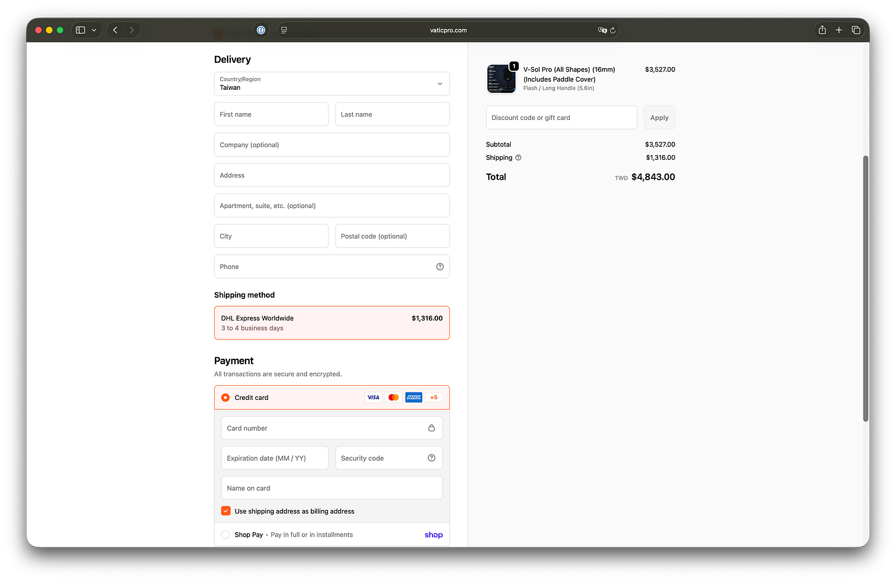Click the V-Sol Pro product thumbnail
This screenshot has height=582, width=896.
pos(502,78)
